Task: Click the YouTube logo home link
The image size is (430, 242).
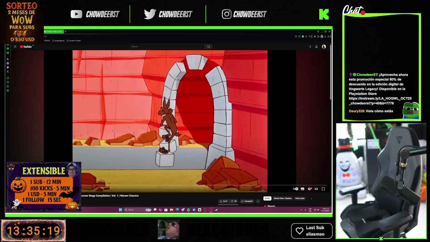Action: (x=26, y=47)
